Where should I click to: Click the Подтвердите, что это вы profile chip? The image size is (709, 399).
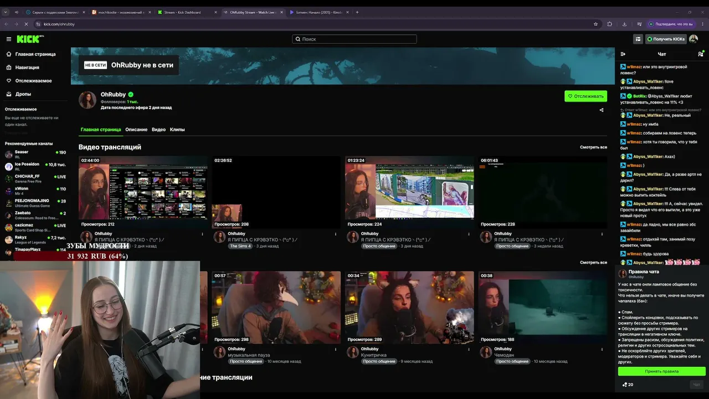tap(671, 24)
